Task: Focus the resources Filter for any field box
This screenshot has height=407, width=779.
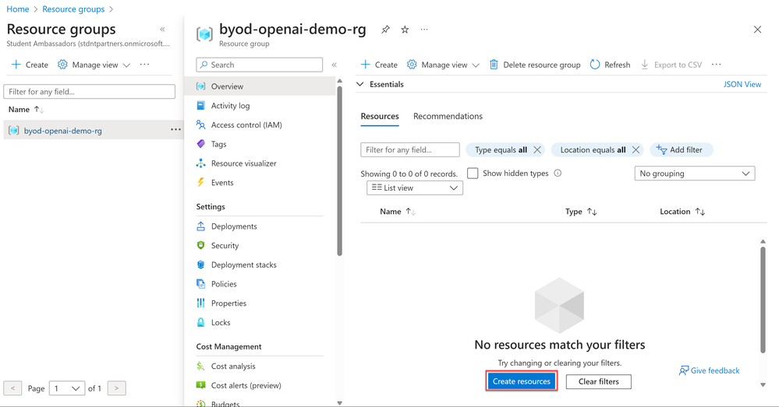Action: 410,149
